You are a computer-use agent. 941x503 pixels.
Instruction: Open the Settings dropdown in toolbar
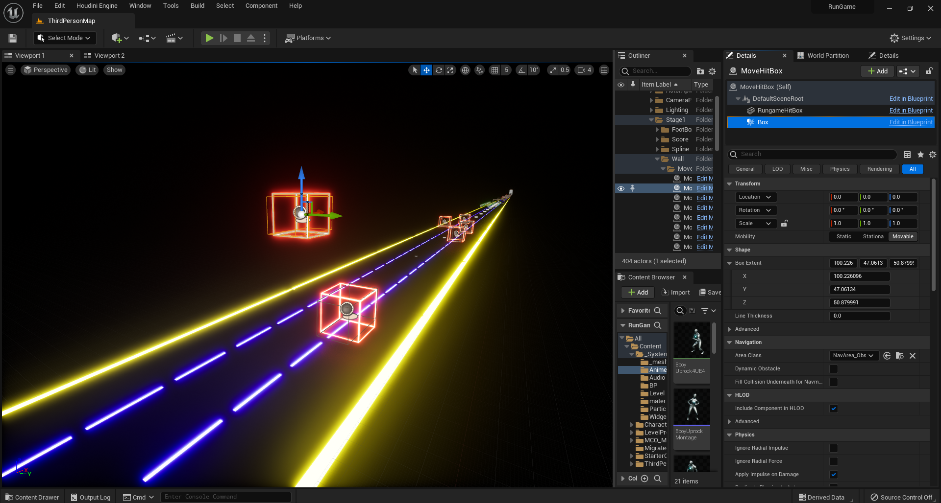point(911,38)
